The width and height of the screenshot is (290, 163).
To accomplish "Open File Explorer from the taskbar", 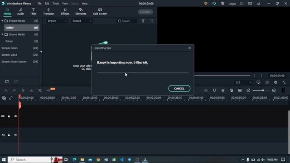I will (x=82, y=159).
